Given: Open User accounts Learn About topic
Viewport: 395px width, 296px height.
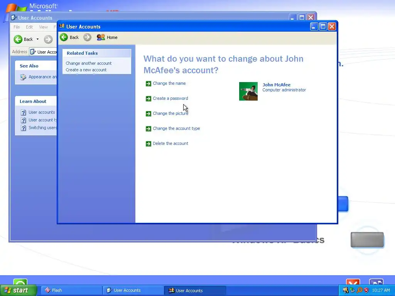Looking at the screenshot, I should [42, 112].
